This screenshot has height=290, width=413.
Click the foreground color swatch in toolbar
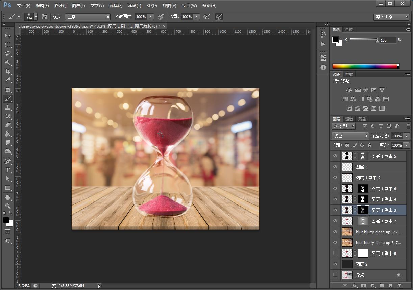[6, 220]
